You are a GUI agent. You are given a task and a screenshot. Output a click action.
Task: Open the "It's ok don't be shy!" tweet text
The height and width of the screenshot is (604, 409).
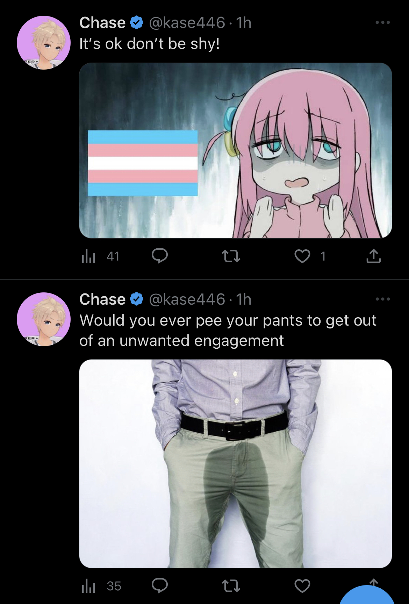(150, 44)
